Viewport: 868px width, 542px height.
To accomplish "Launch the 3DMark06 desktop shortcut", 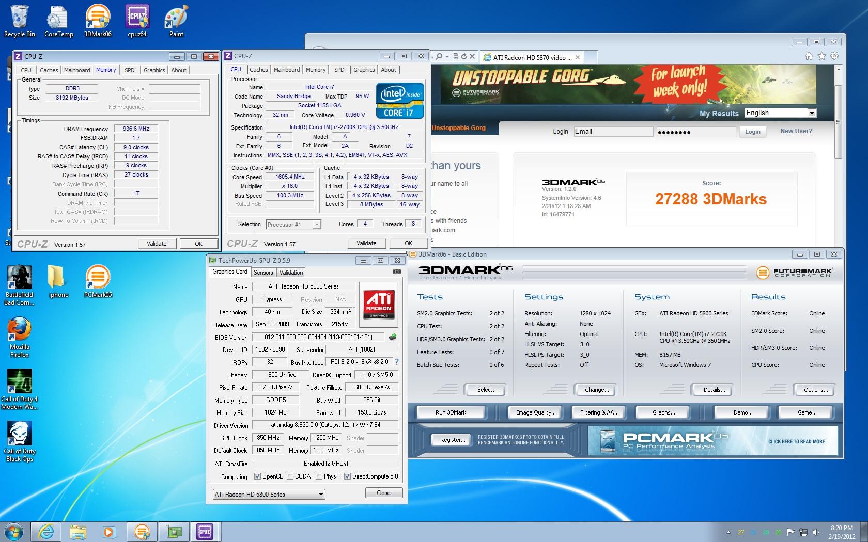I will (x=98, y=21).
